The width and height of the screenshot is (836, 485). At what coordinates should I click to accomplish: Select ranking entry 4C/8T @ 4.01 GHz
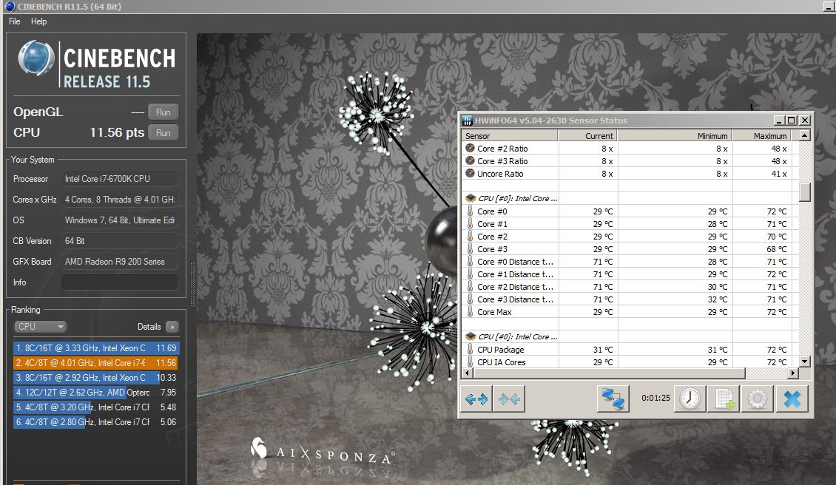pos(96,363)
